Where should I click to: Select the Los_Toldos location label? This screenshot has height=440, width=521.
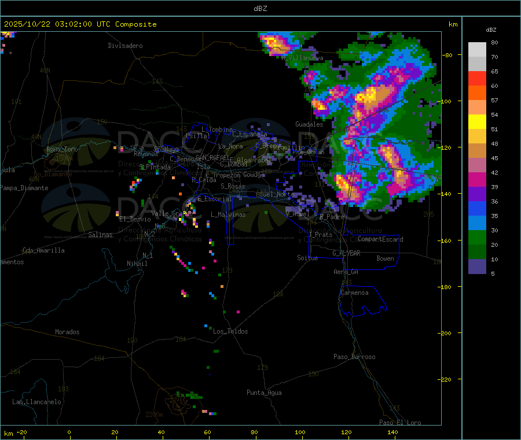(230, 331)
